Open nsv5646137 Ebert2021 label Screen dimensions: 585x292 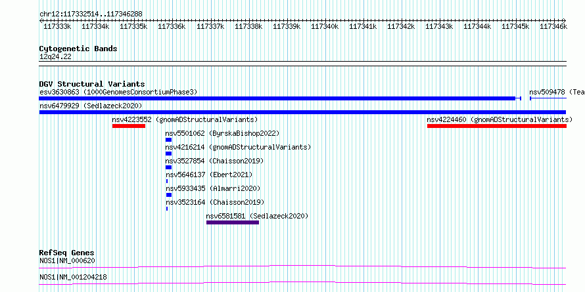[209, 175]
